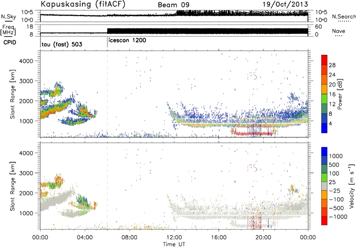Select the N.Search legend label

pos(344,16)
